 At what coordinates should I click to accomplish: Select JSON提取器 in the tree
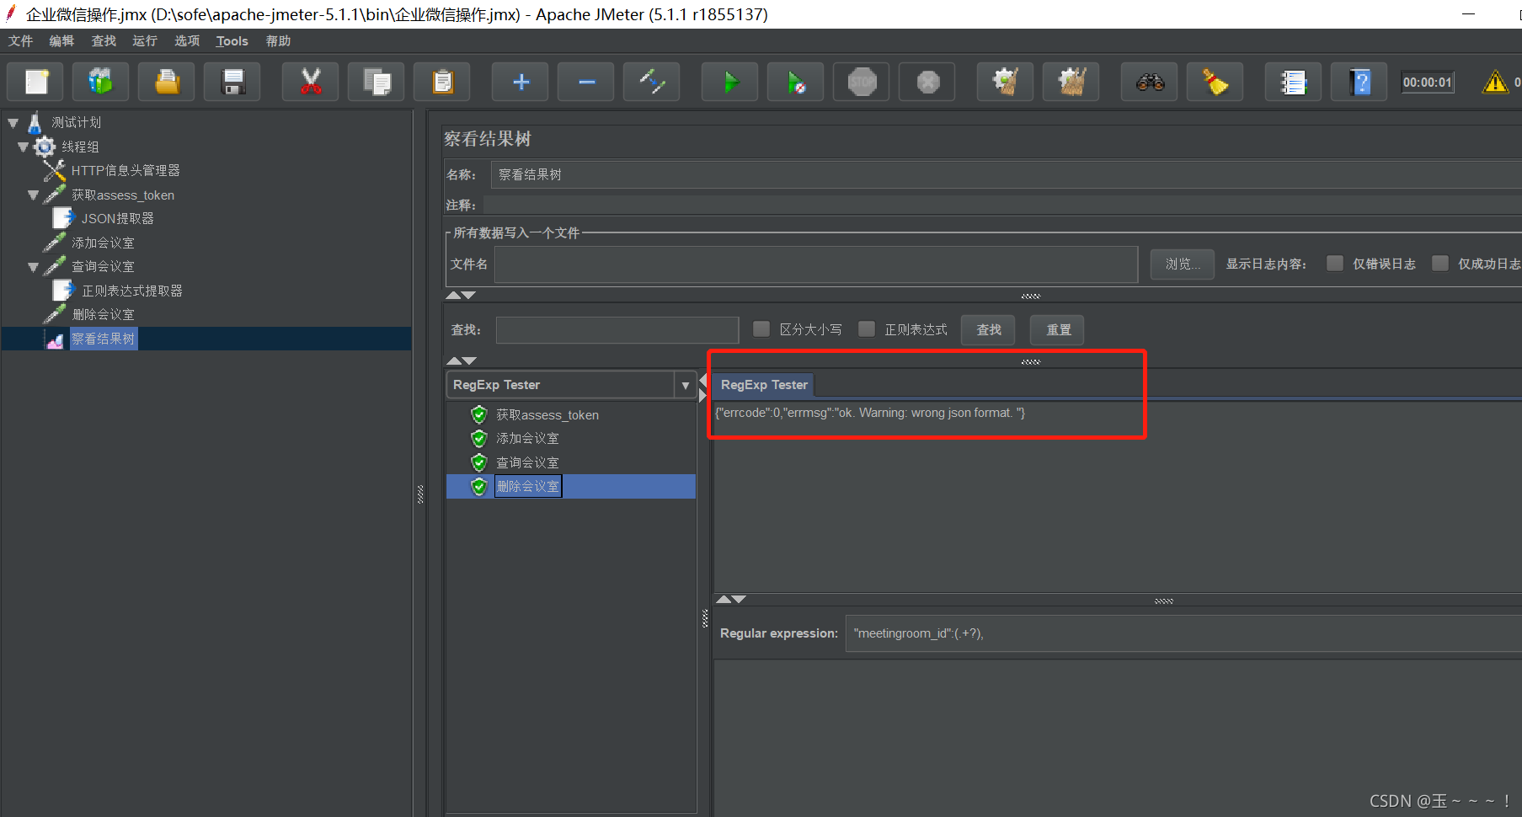[x=117, y=219]
